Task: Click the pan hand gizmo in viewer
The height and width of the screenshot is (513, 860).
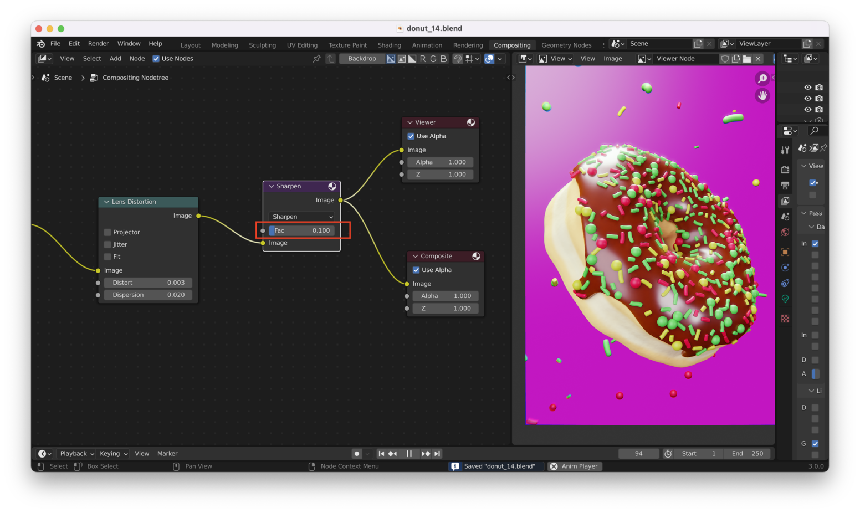Action: coord(762,96)
